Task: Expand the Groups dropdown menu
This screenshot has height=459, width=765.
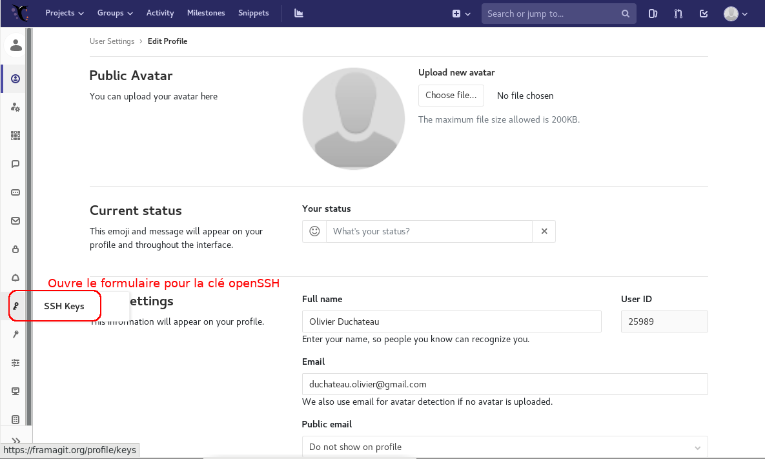Action: pyautogui.click(x=115, y=13)
